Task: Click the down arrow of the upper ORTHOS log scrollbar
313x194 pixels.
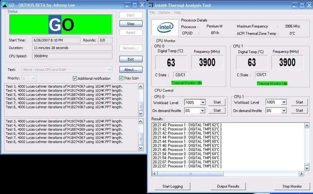Action: click(x=141, y=113)
